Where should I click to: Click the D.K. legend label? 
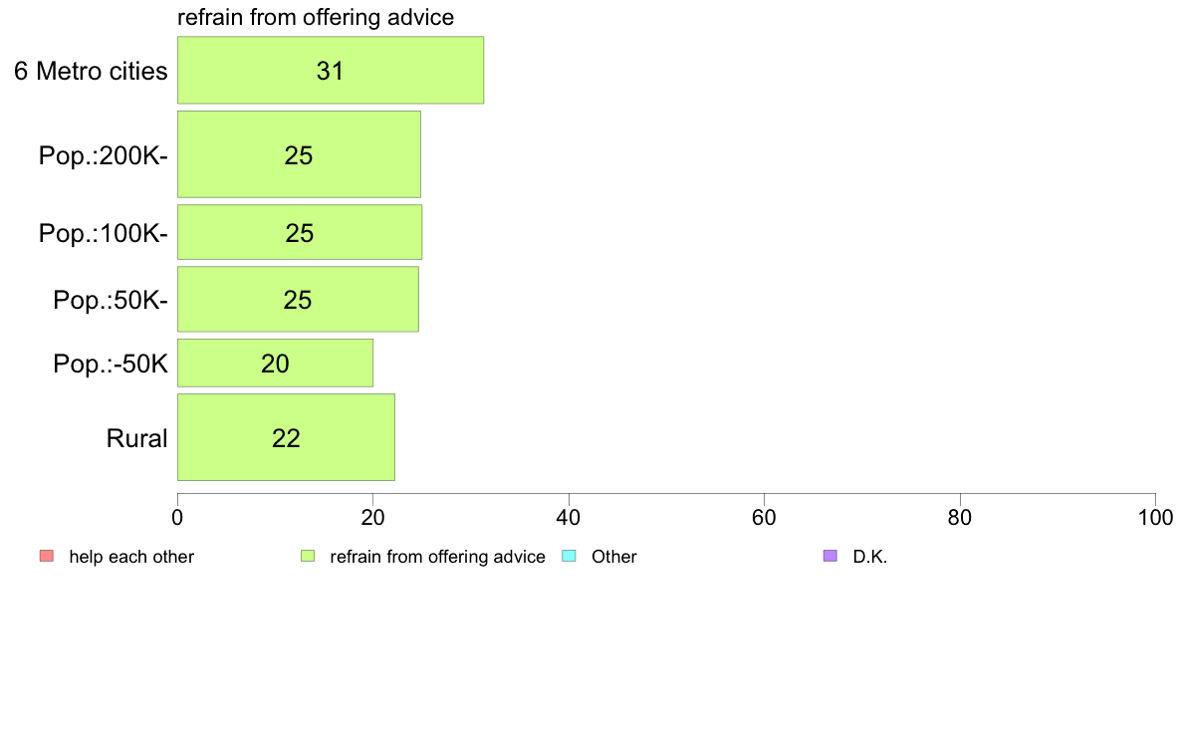tap(870, 557)
